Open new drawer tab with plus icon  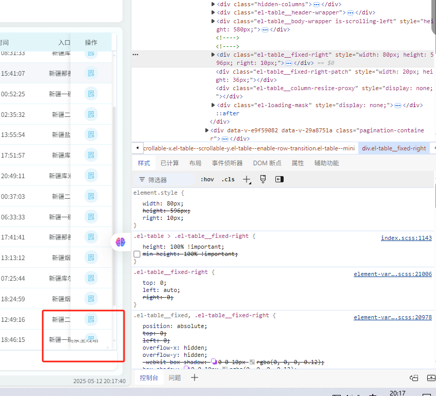point(195,377)
